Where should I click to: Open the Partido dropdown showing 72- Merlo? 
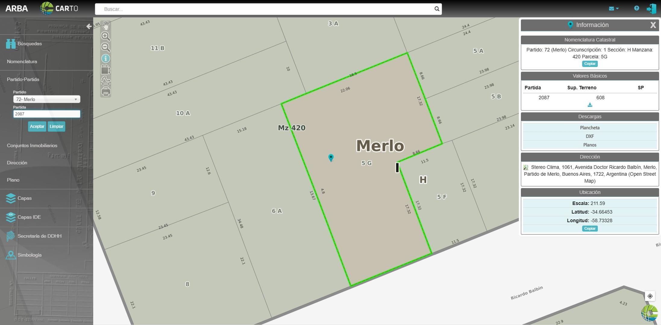click(x=47, y=99)
